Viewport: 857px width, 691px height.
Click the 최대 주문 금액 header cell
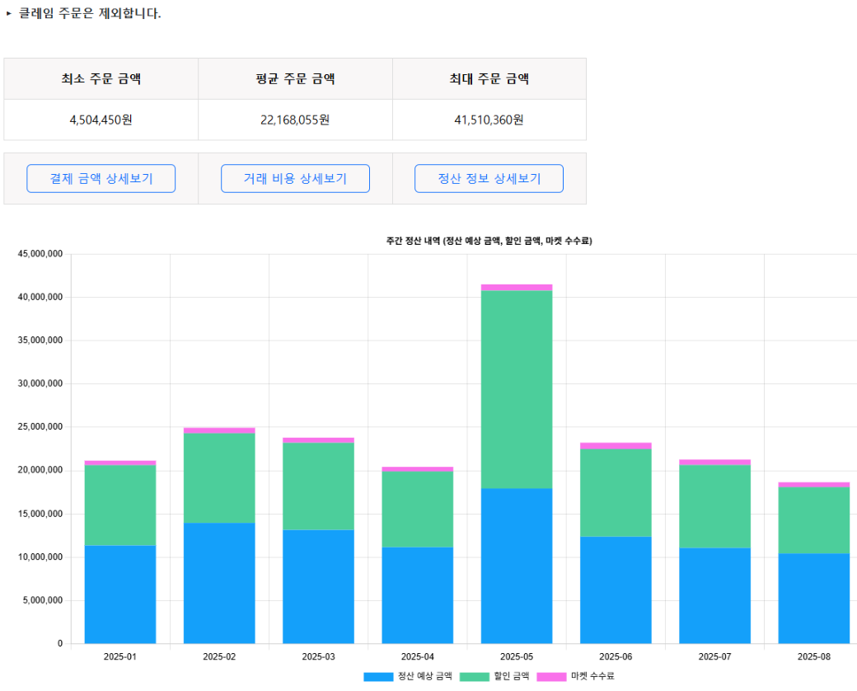pos(489,79)
